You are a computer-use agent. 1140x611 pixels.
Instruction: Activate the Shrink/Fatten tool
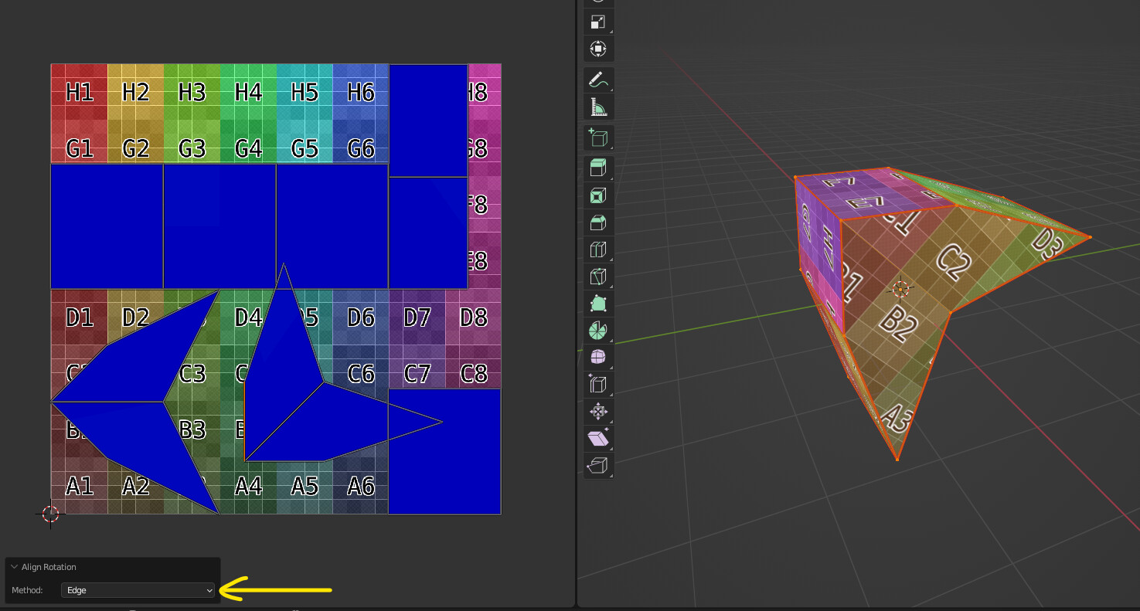pyautogui.click(x=598, y=412)
